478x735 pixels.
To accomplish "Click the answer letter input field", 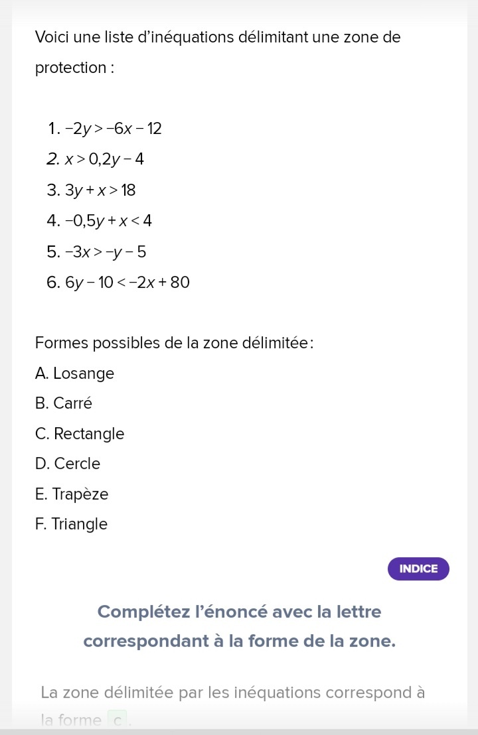I will (x=118, y=720).
